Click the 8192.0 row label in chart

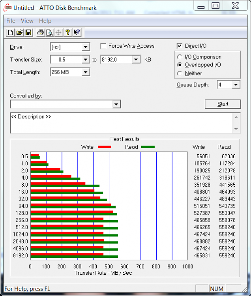[x=21, y=256]
